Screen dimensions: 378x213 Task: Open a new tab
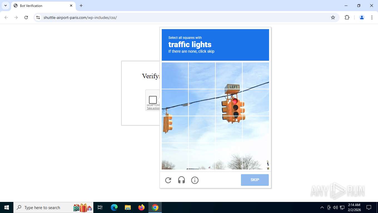click(81, 6)
